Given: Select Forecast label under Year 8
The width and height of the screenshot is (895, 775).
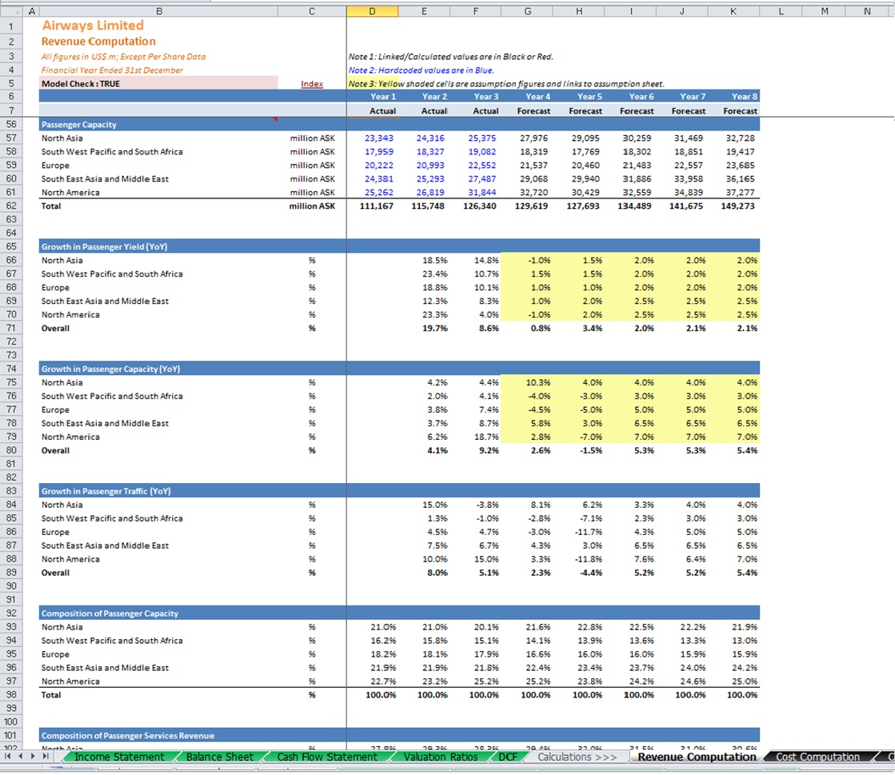Looking at the screenshot, I should pyautogui.click(x=733, y=110).
